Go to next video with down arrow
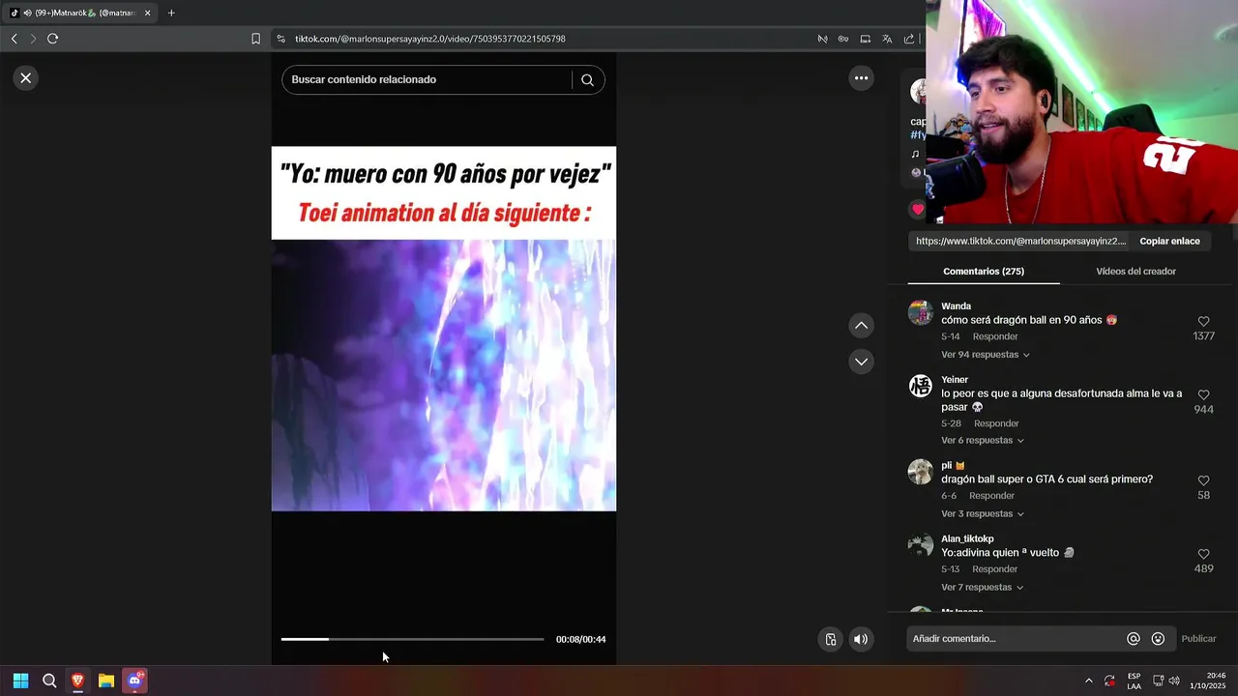 coord(861,362)
